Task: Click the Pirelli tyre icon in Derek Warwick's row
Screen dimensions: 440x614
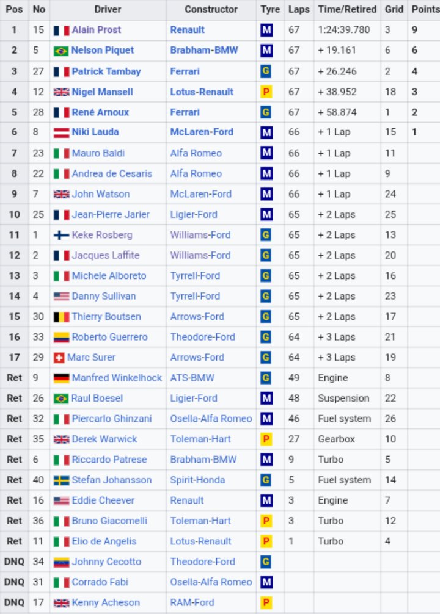Action: (266, 439)
